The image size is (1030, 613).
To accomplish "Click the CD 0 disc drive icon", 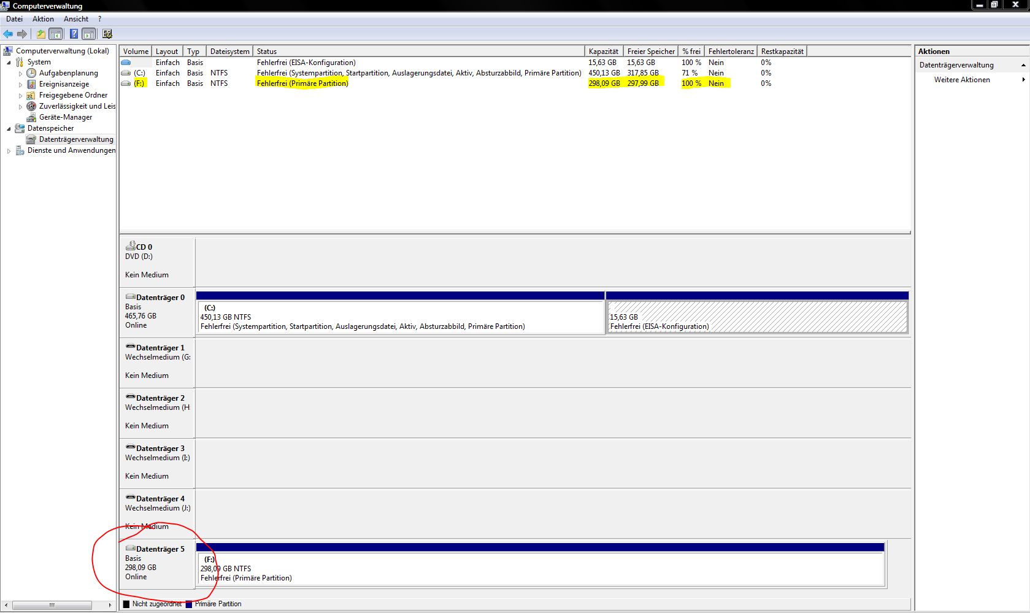I will (x=130, y=245).
